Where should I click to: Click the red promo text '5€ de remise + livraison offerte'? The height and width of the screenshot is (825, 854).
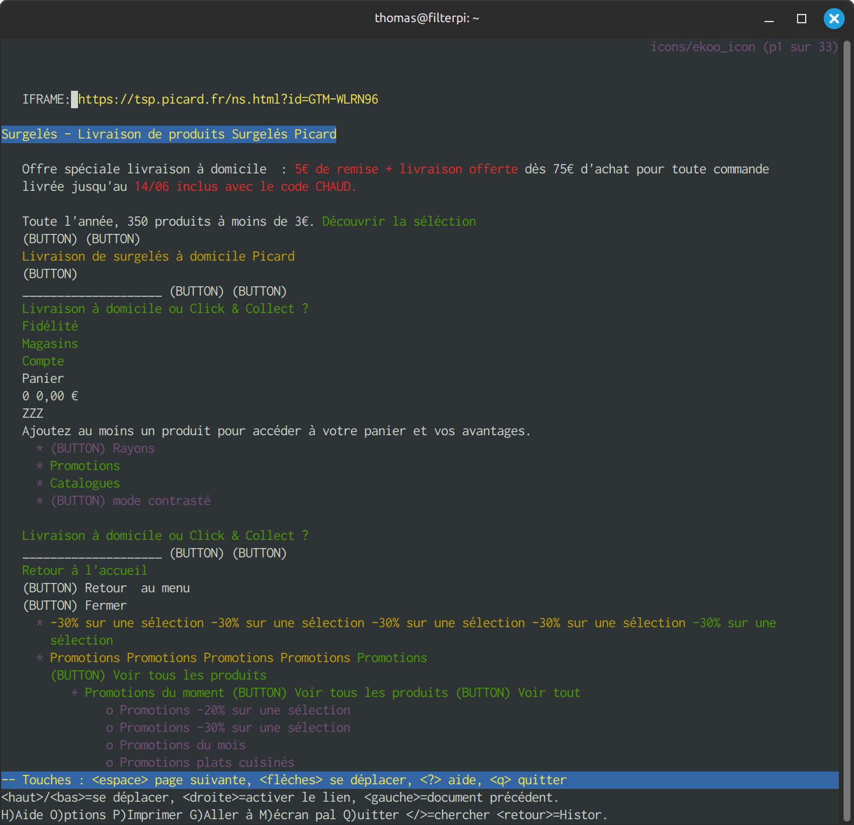pos(406,169)
